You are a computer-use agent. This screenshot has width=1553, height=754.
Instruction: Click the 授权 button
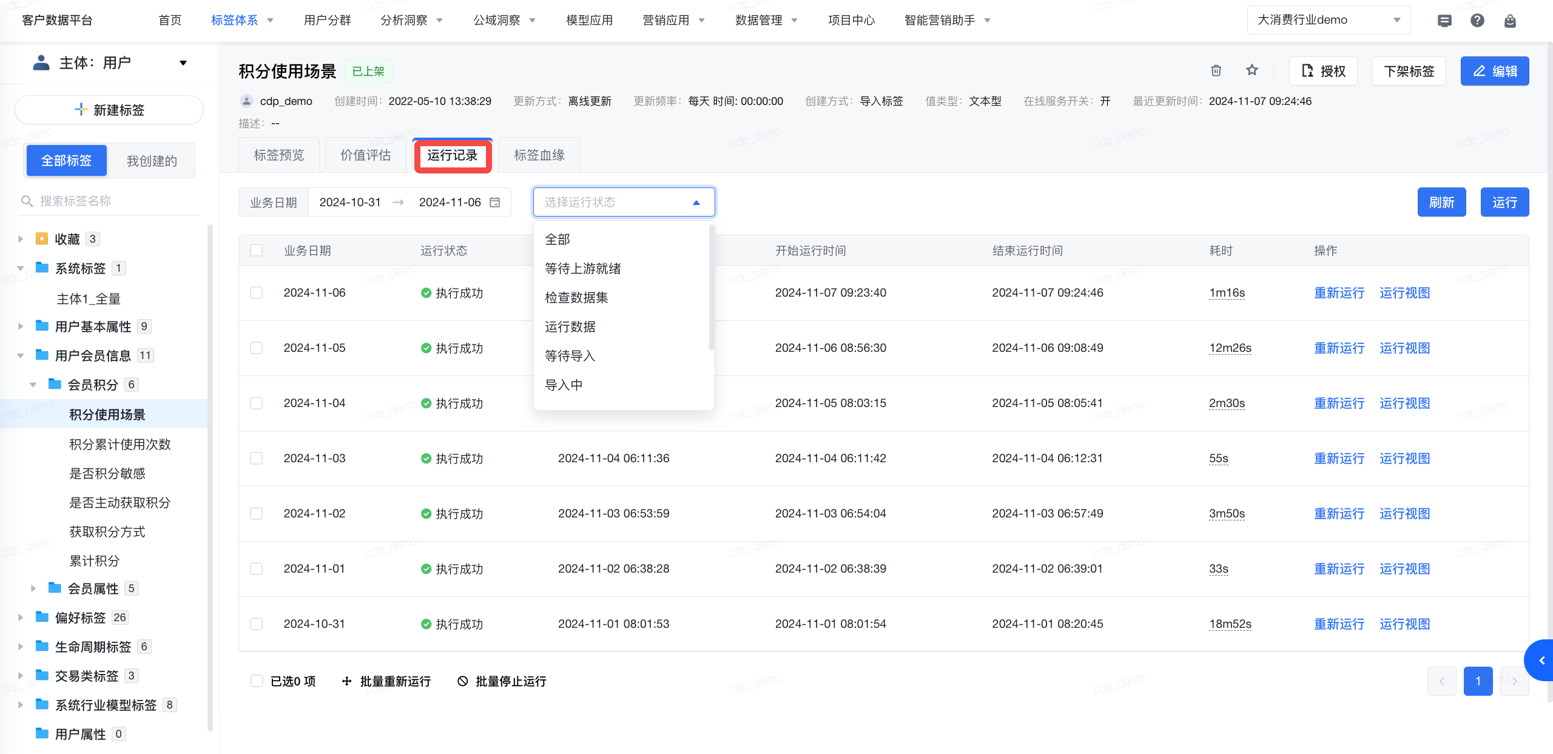(1324, 71)
